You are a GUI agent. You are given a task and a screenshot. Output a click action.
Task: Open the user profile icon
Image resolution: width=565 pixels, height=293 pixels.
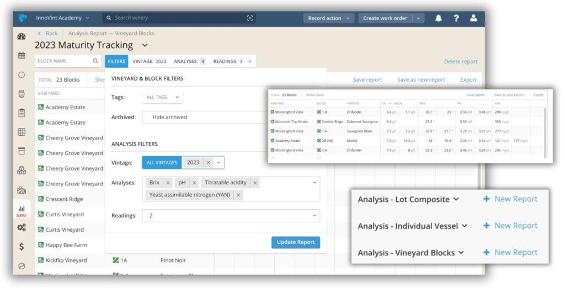[473, 18]
